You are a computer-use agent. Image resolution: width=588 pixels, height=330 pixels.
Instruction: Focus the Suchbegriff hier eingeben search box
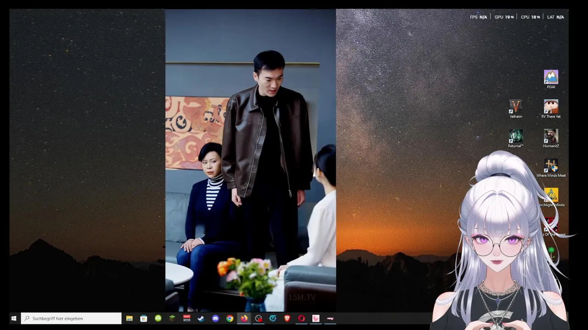pos(71,319)
